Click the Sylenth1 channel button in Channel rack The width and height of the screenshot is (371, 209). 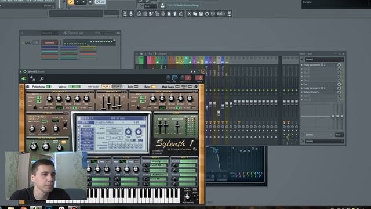click(49, 43)
